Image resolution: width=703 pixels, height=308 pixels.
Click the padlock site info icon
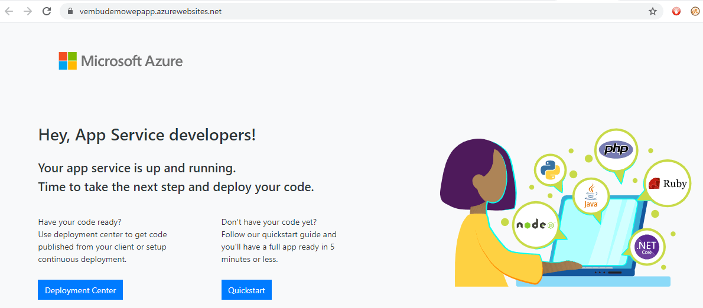70,12
